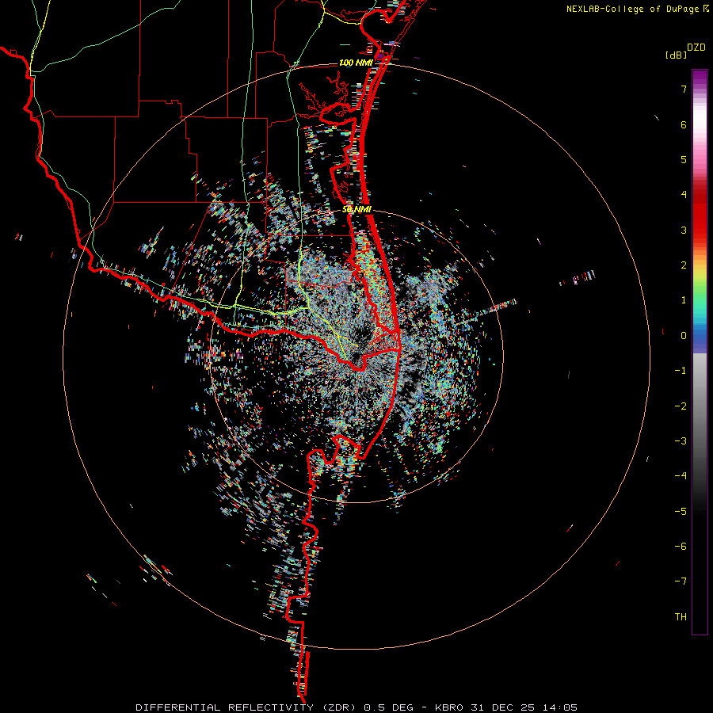Click the NEXLAB-College of DuPage watermark text

633,9
